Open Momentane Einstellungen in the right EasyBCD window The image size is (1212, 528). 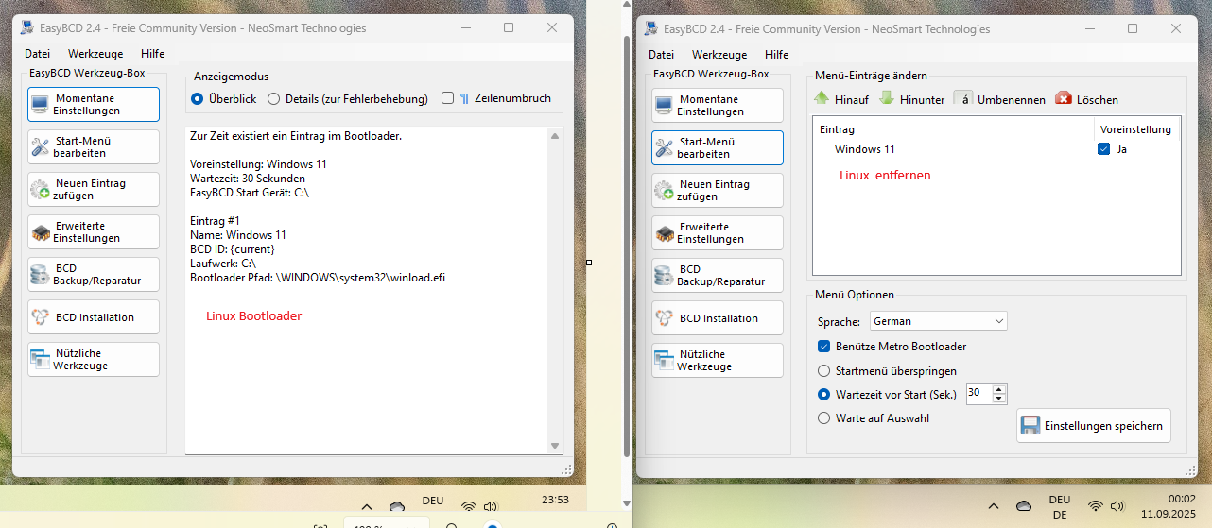[718, 105]
